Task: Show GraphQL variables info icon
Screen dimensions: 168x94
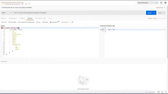Action: coord(114,26)
